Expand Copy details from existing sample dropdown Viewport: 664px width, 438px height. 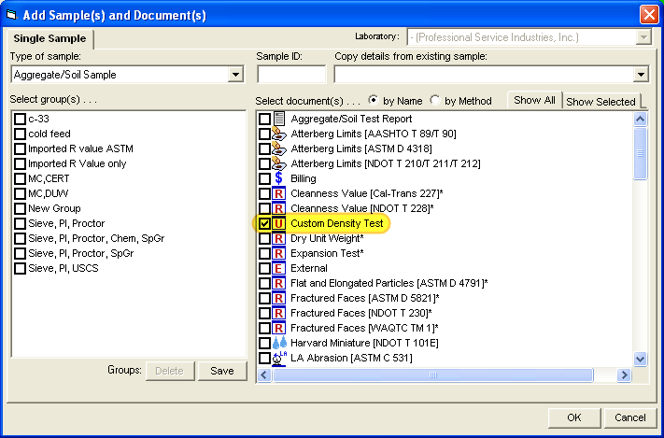[641, 75]
